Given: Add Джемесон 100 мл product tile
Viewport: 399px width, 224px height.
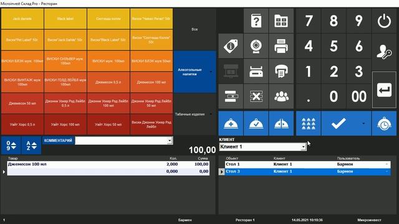Looking at the screenshot, I should coord(151,82).
